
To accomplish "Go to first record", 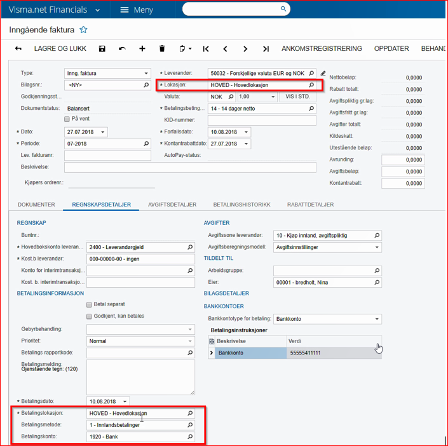I will click(x=206, y=49).
